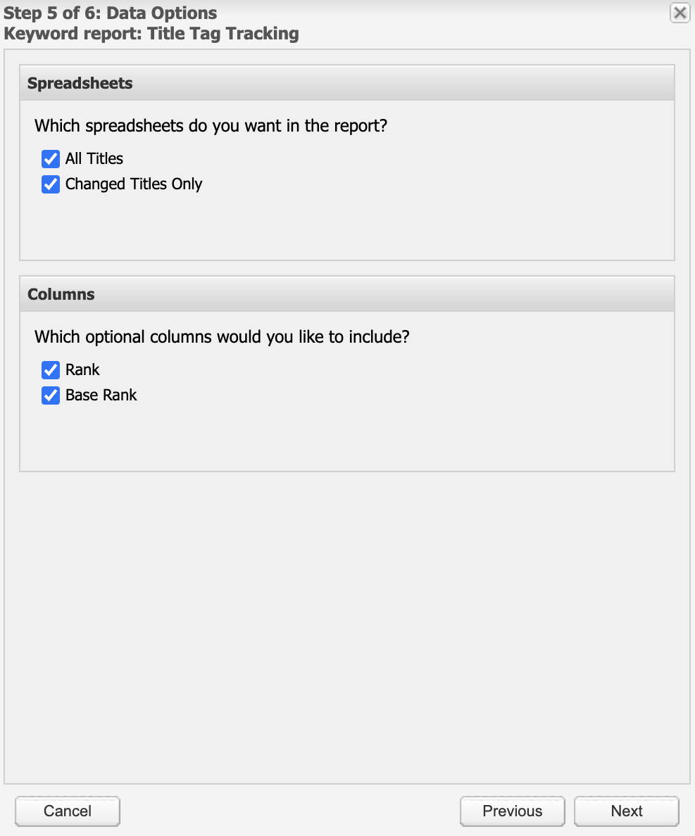This screenshot has height=836, width=695.
Task: Select the All Titles label text
Action: (94, 158)
